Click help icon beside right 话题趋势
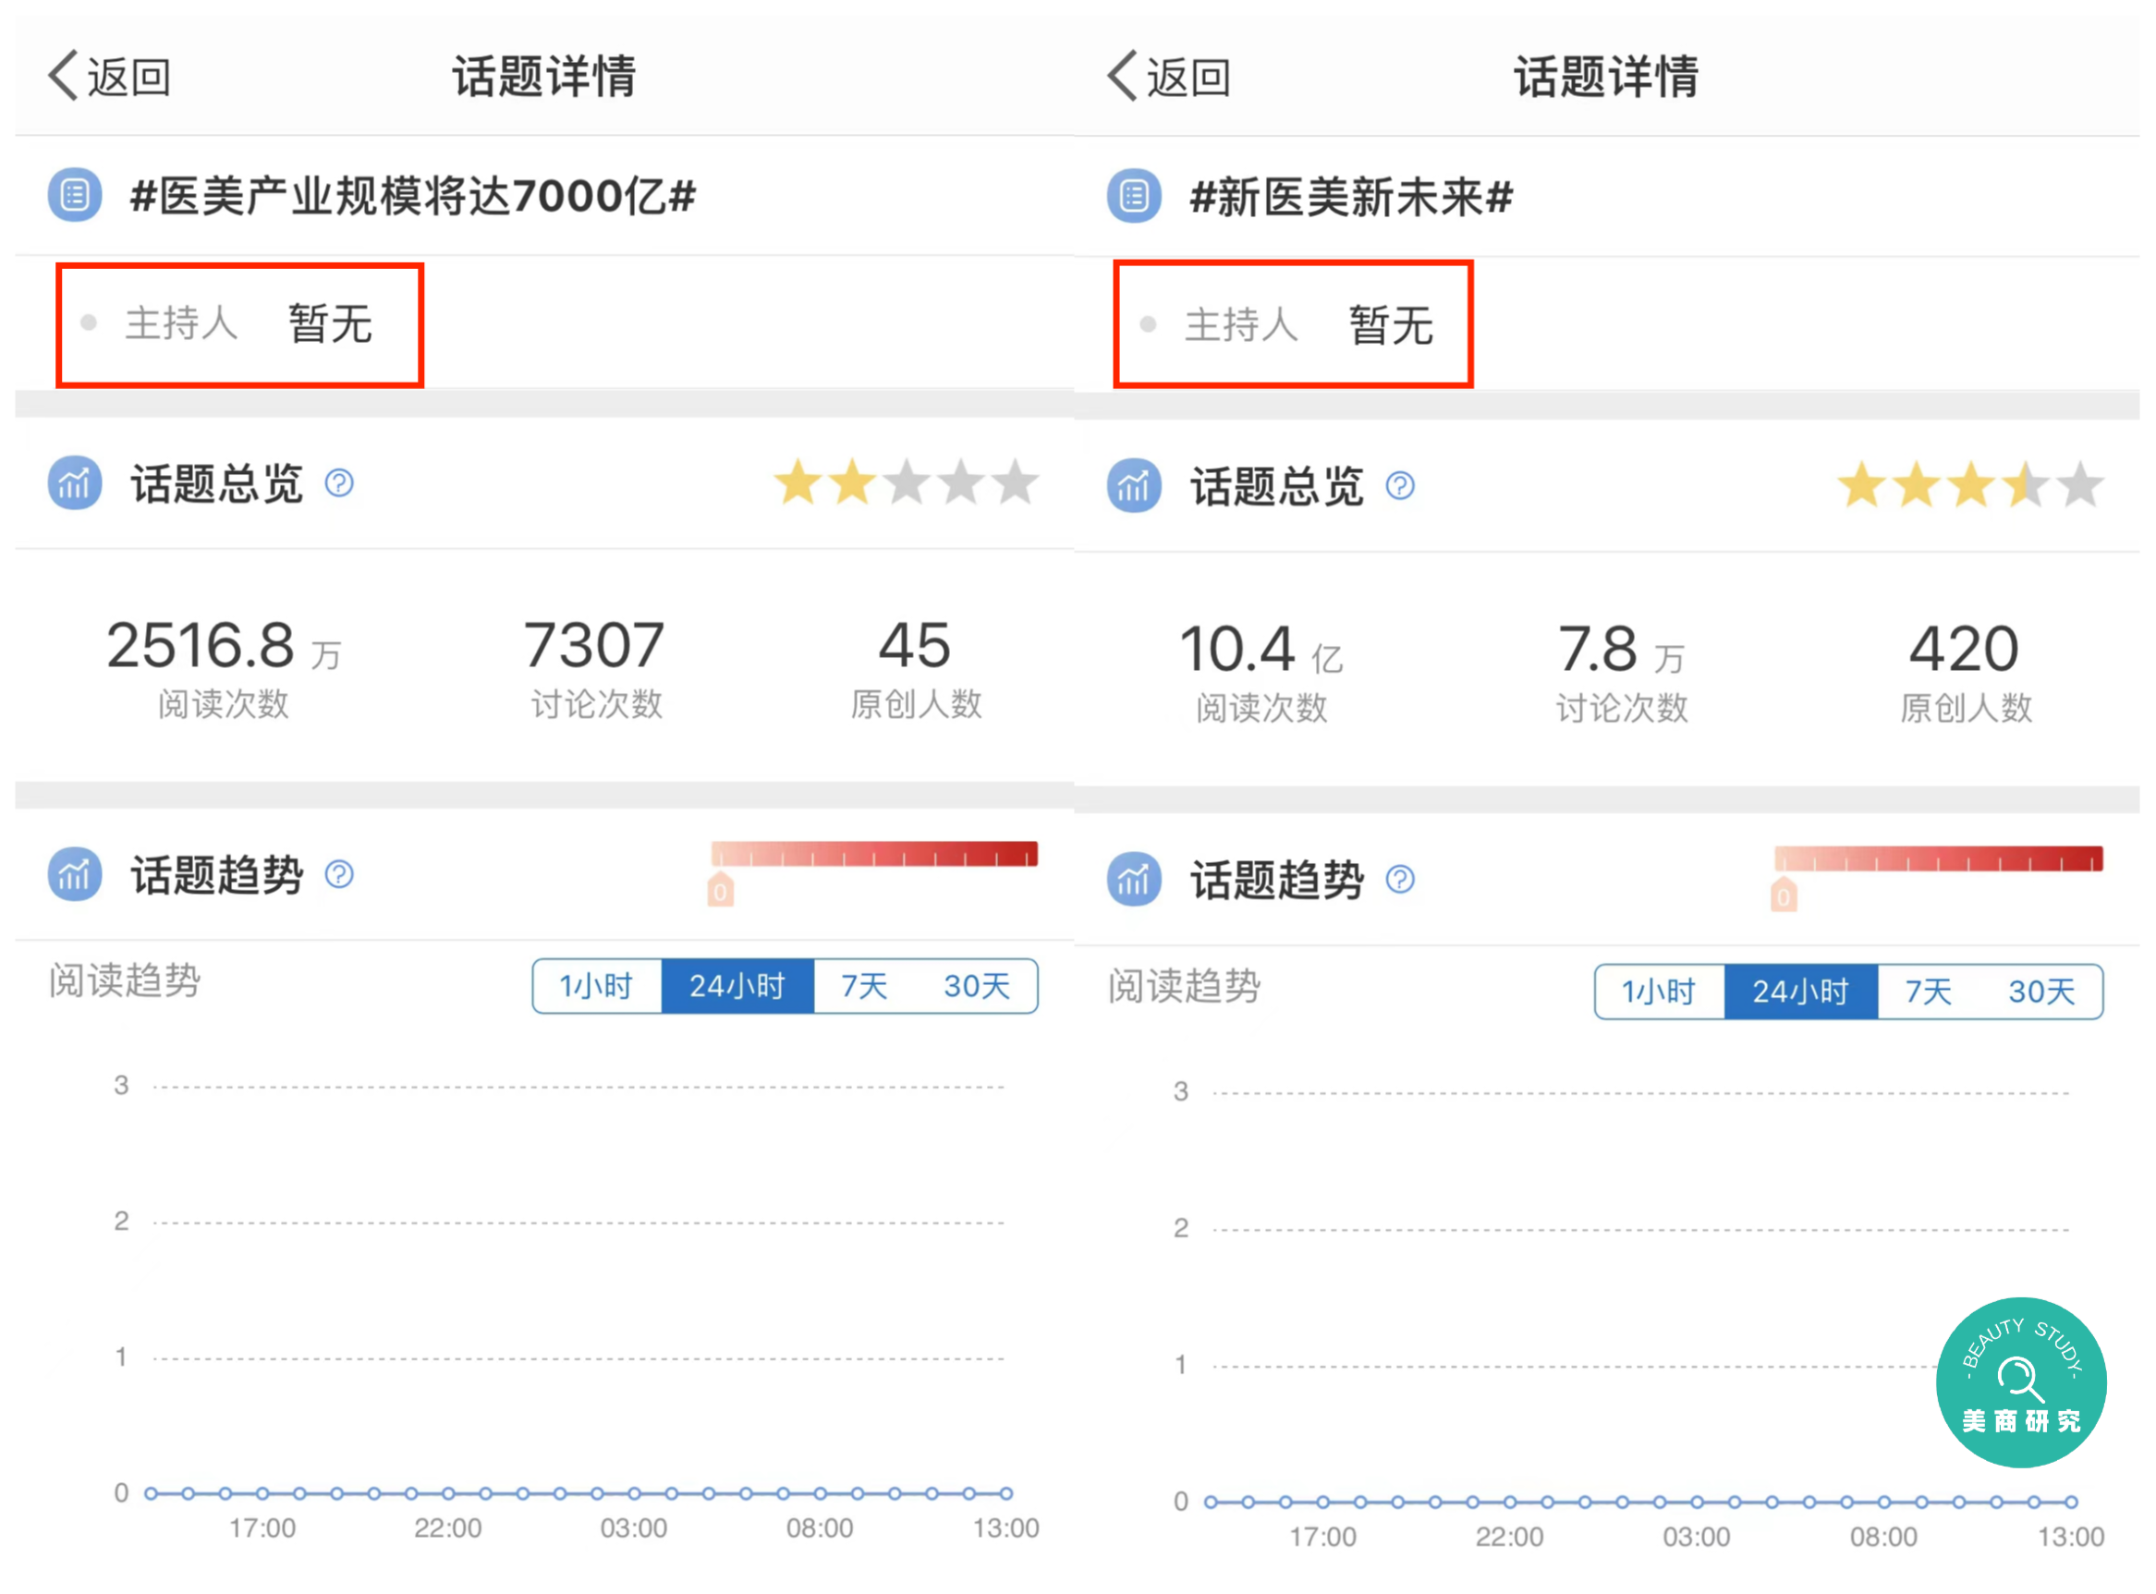2156x1594 pixels. (1399, 879)
